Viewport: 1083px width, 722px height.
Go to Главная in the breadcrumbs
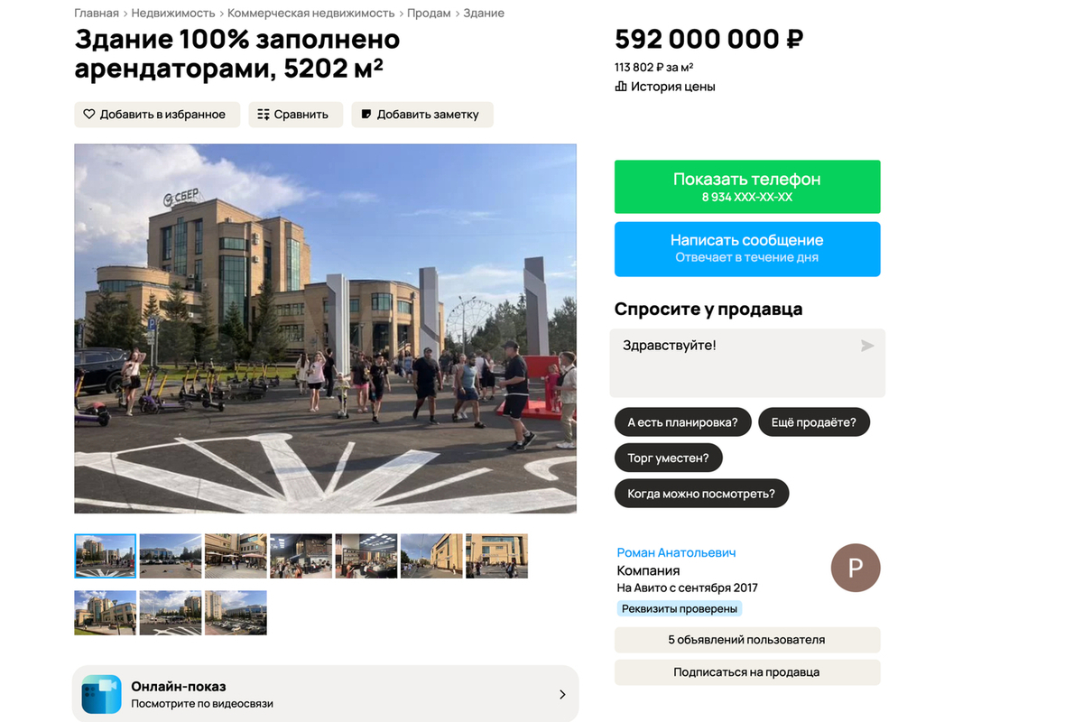pos(97,14)
